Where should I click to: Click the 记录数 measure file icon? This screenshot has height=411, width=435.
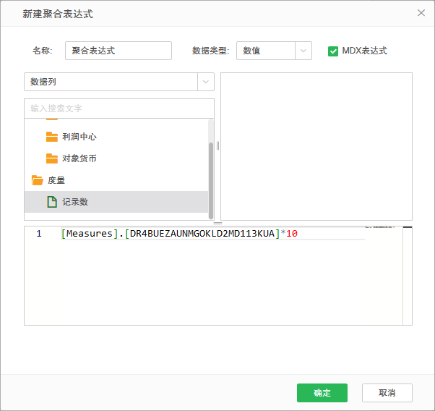[51, 202]
